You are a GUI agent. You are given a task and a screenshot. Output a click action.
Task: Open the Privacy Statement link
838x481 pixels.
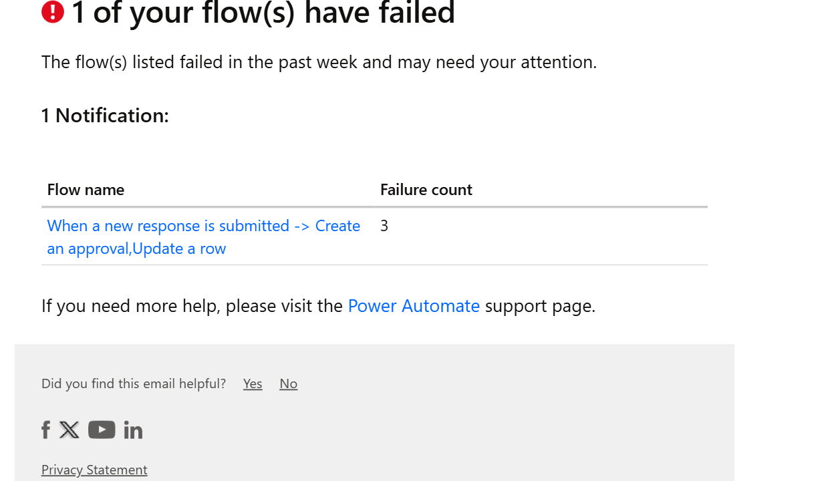pos(94,470)
